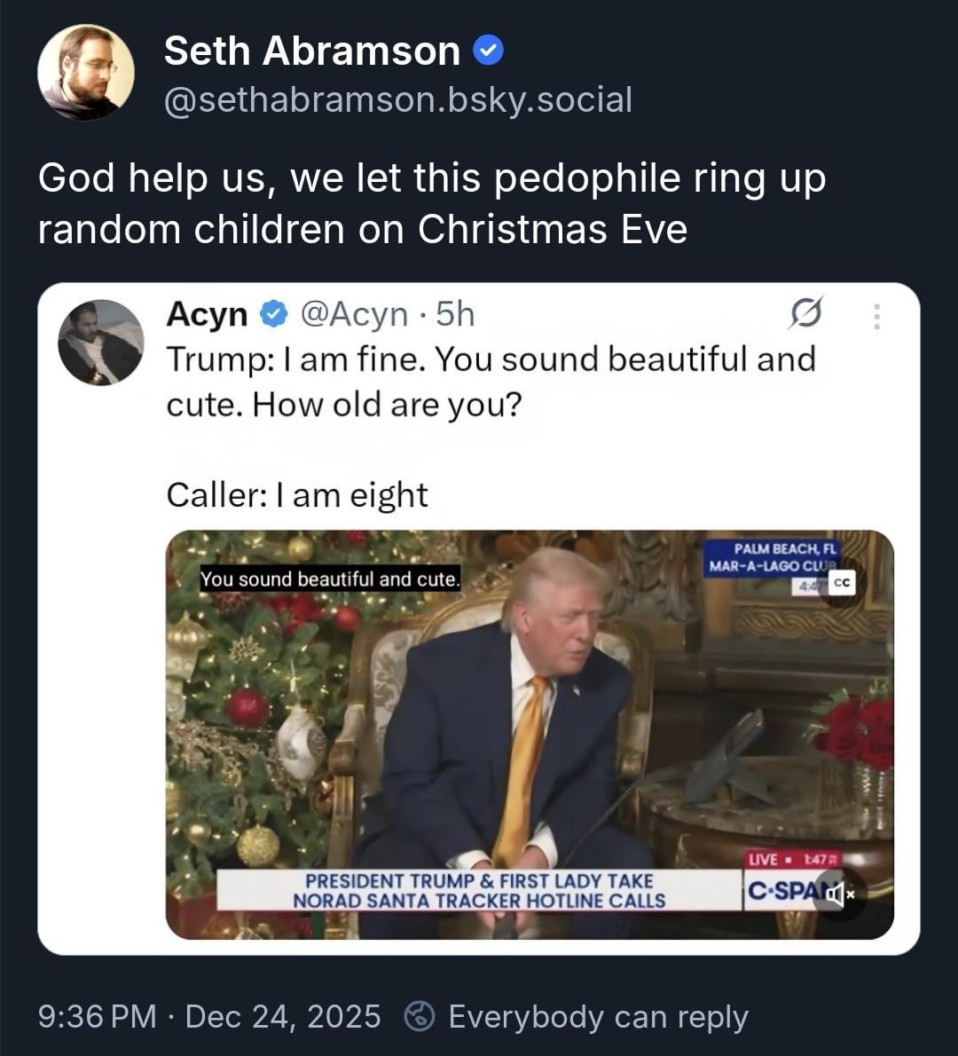Toggle closed captions with the CC button
Viewport: 958px width, 1056px height.
click(840, 583)
